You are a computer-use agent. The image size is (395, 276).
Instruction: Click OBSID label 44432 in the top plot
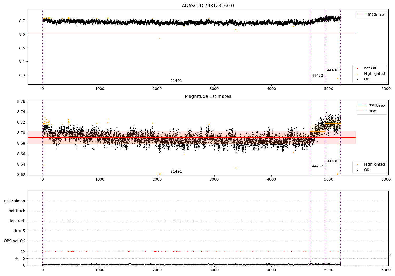point(317,76)
